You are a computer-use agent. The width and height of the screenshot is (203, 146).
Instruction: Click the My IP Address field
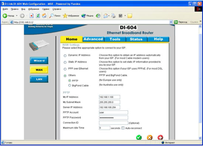point(110,97)
